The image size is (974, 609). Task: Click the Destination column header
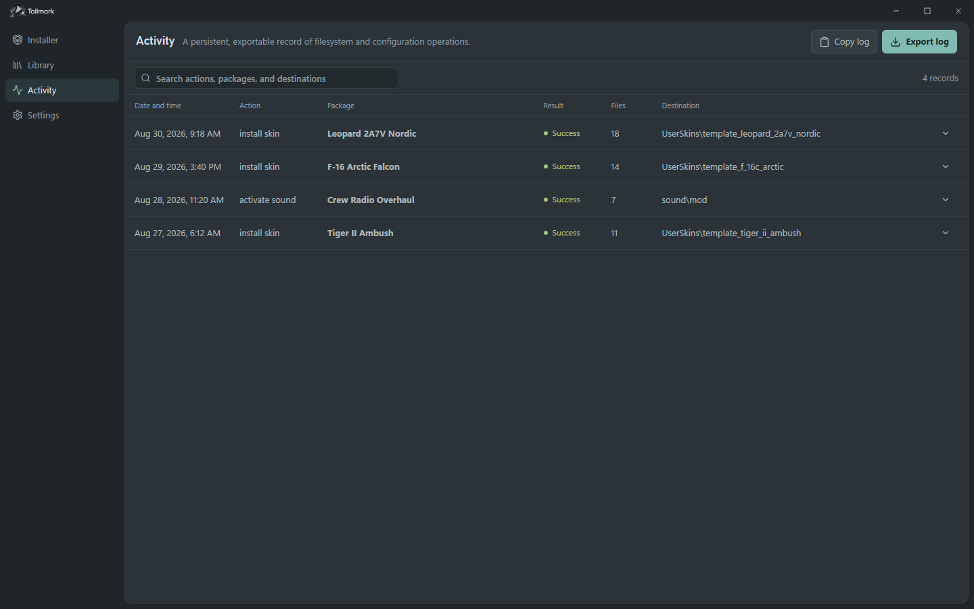pos(680,106)
